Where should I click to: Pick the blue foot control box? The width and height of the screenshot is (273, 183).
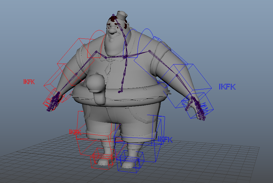click(x=131, y=162)
